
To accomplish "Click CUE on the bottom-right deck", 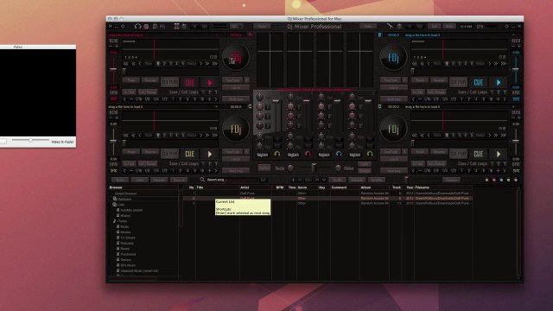I will pyautogui.click(x=478, y=154).
